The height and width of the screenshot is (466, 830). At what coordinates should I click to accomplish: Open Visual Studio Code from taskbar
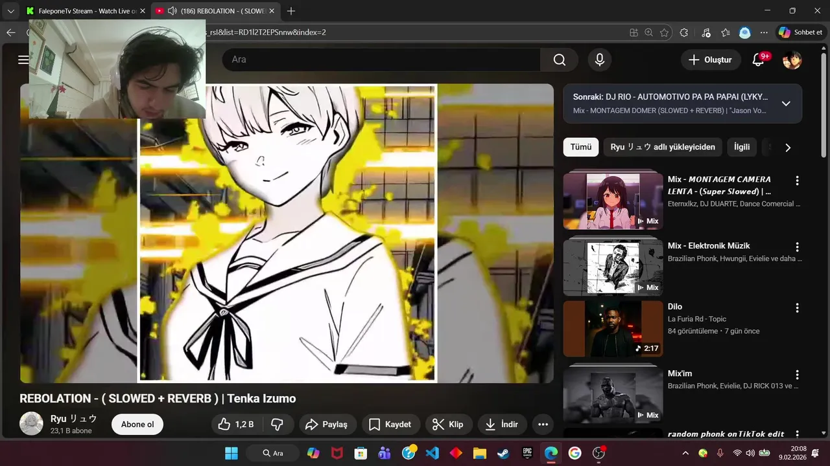point(433,453)
